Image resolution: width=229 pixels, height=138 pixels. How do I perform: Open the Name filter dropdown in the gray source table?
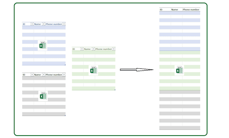click(x=43, y=75)
